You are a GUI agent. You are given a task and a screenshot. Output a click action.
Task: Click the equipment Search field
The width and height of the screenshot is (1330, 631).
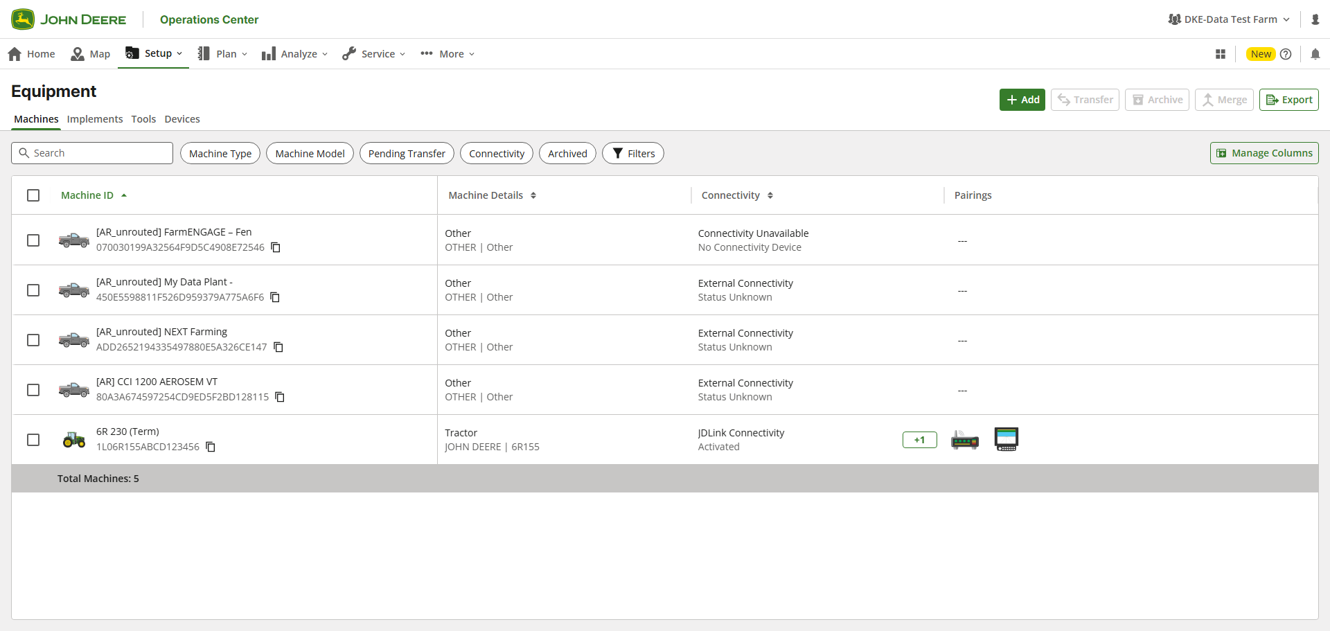click(92, 153)
